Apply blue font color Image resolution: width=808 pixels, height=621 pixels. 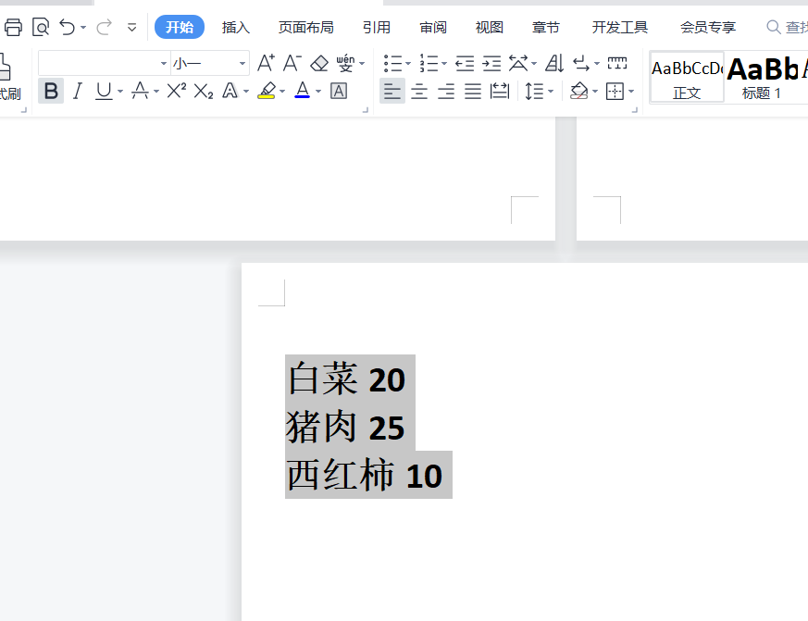click(x=303, y=92)
